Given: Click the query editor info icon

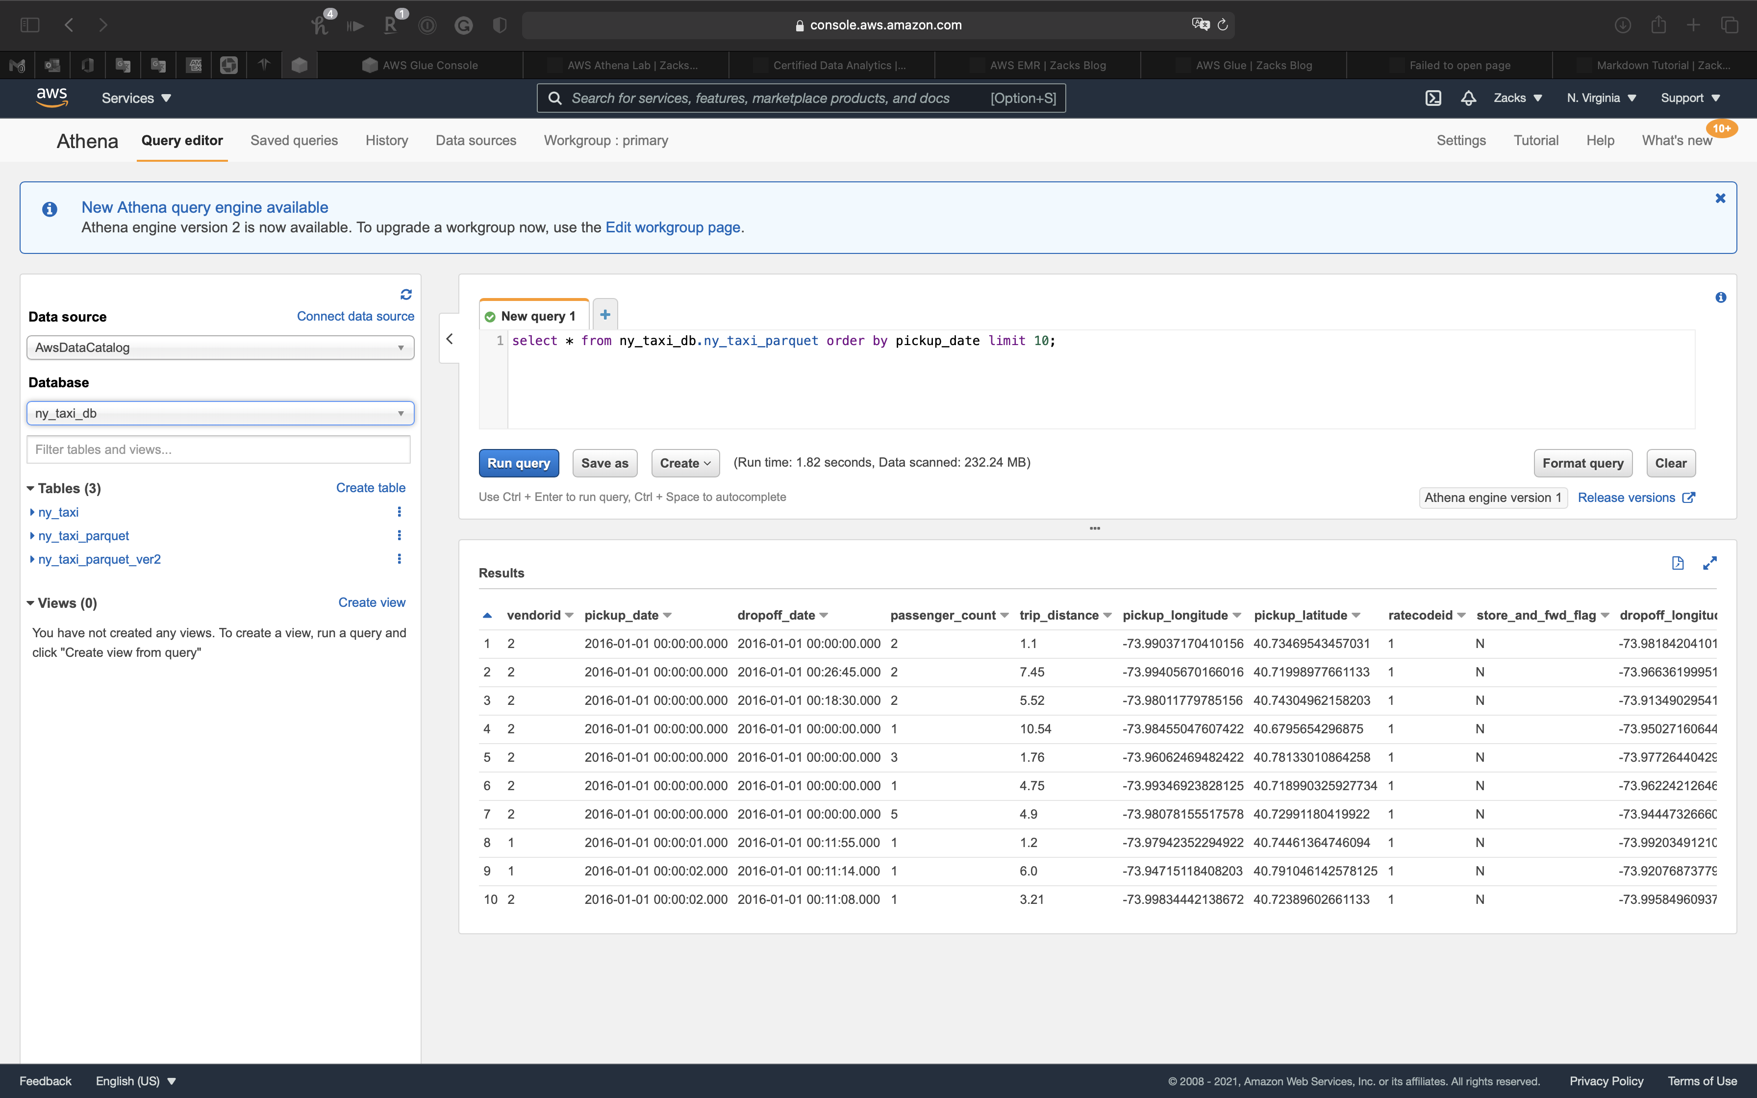Looking at the screenshot, I should [x=1720, y=297].
